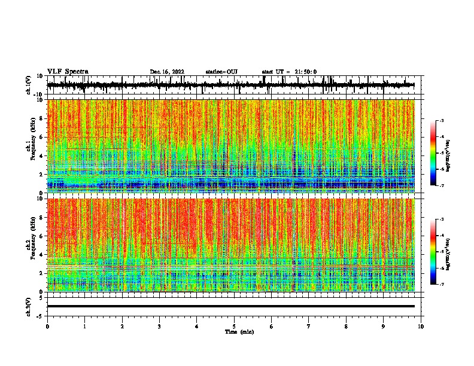The image size is (474, 366).
Task: Click the ch.1 color scale units label
Action: point(448,155)
